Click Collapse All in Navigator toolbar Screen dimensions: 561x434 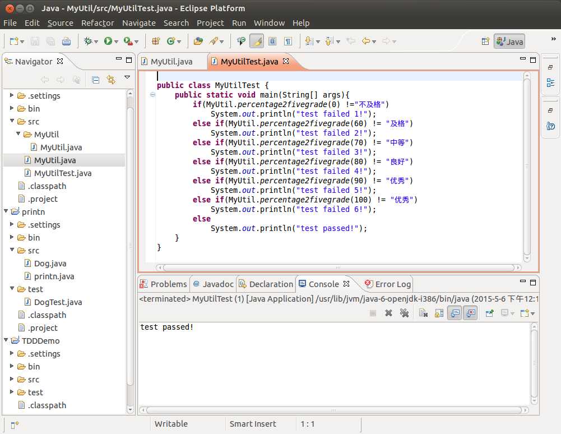click(95, 80)
